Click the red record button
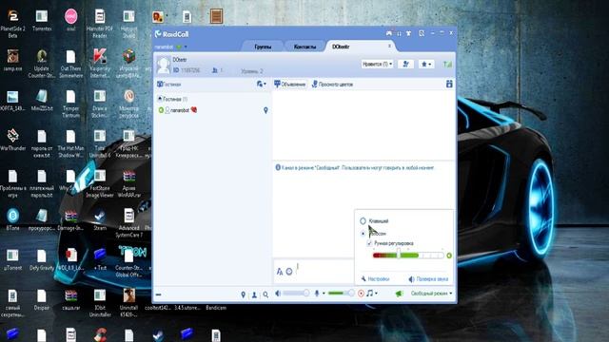Image resolution: width=609 pixels, height=342 pixels. click(361, 294)
